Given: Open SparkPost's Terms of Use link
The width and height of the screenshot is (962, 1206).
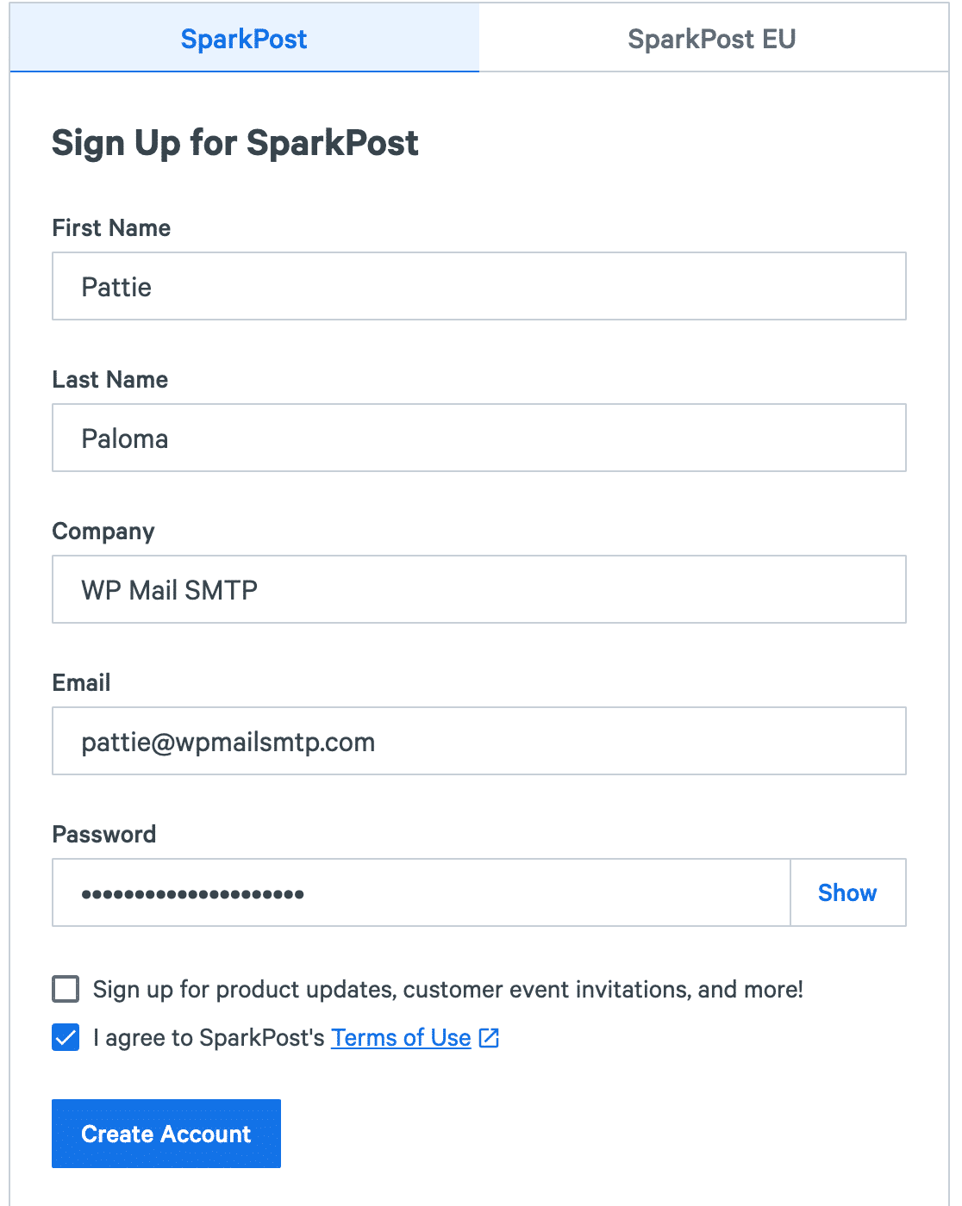Looking at the screenshot, I should tap(400, 1038).
